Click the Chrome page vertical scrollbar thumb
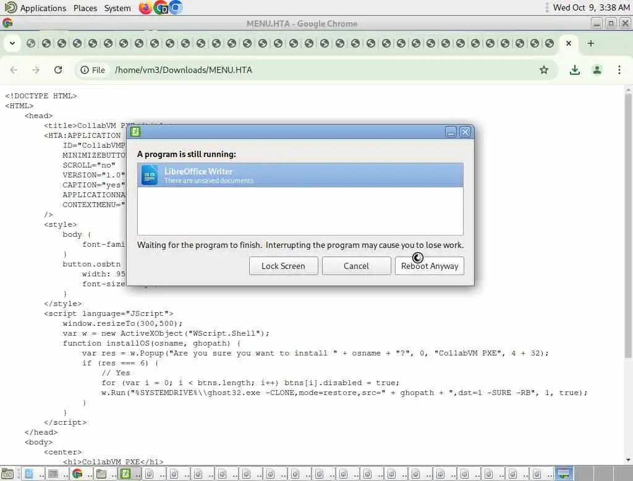Viewport: 633px width, 481px height. [628, 226]
